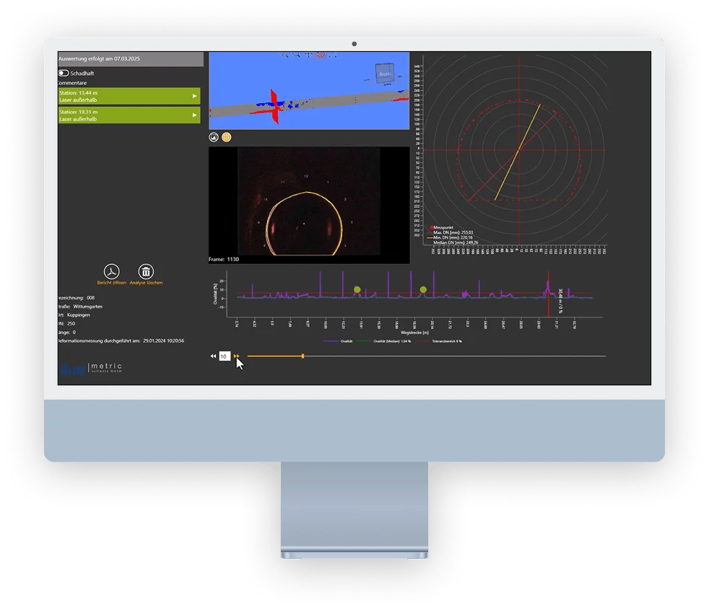
Task: Select the zoom-in magnifier in 3D view
Action: coord(296,54)
